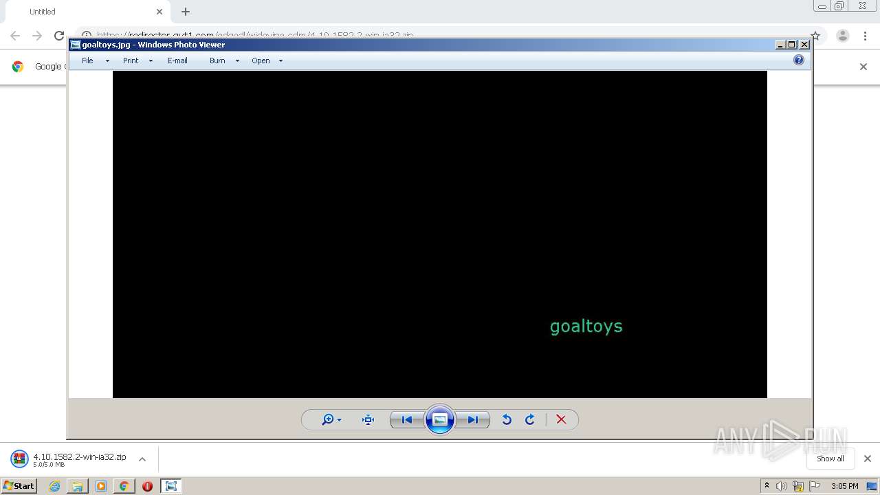Click the Actual size fit-to-window icon

368,419
